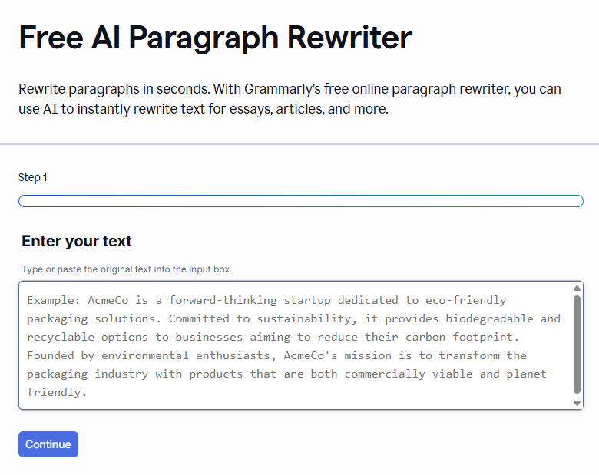Click the text box scroll-up arrow
Image resolution: width=599 pixels, height=475 pixels.
pyautogui.click(x=577, y=289)
